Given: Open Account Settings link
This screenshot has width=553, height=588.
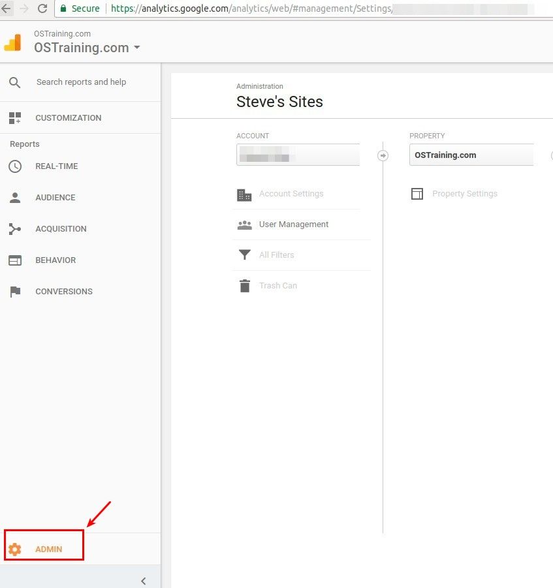Looking at the screenshot, I should tap(291, 194).
